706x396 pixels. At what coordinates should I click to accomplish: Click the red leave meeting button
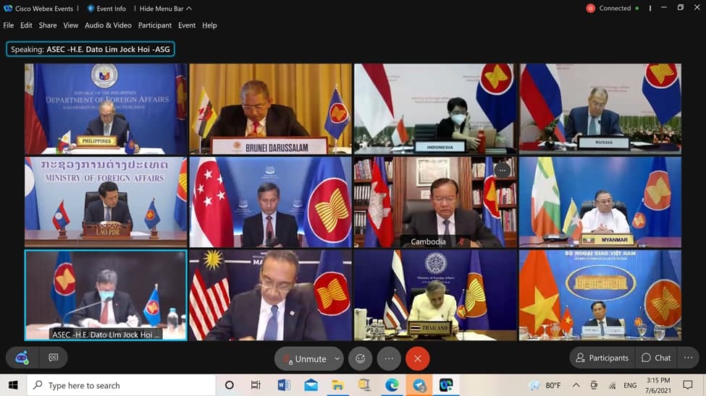(418, 358)
